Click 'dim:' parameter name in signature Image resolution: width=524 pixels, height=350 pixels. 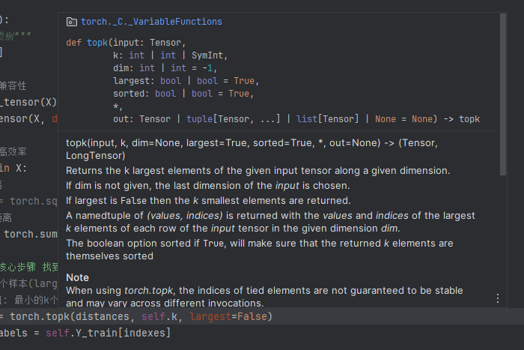pyautogui.click(x=124, y=68)
